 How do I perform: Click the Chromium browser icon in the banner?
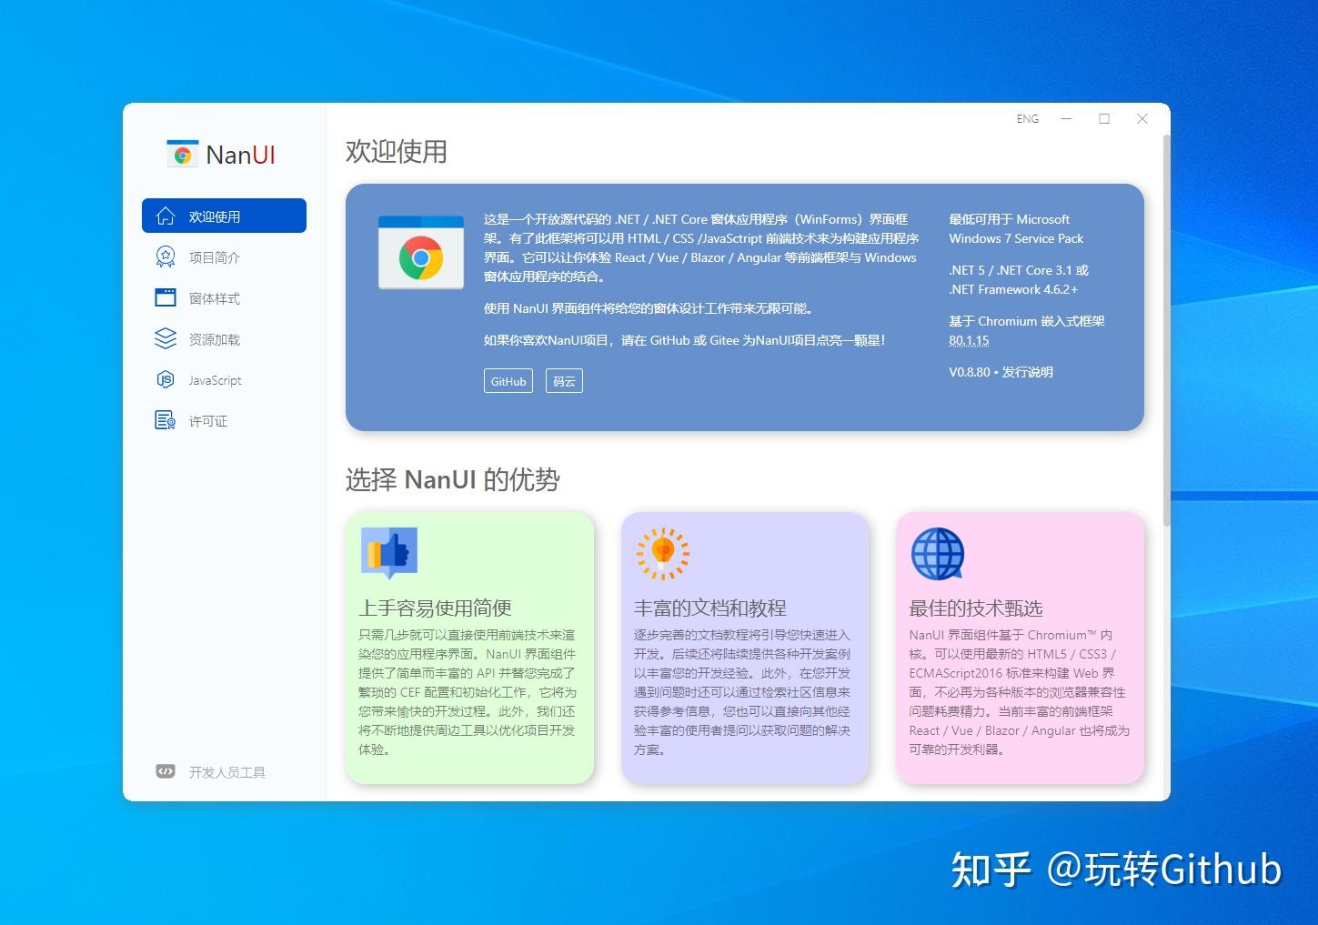[420, 253]
